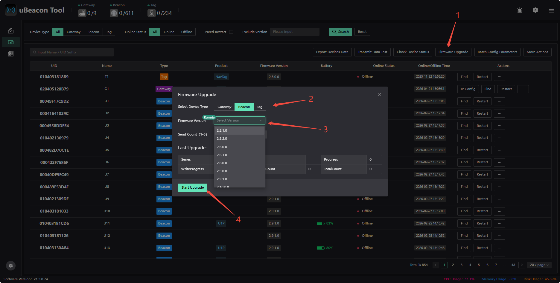Click the uBeacon Tool logo icon
Screen dimensions: 560x283
click(11, 10)
